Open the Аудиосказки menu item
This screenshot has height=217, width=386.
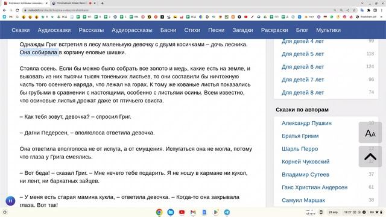[x=54, y=30]
